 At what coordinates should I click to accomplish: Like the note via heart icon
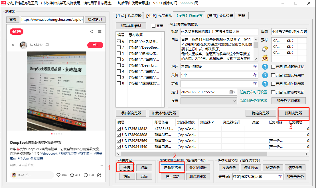pyautogui.click(x=58, y=175)
